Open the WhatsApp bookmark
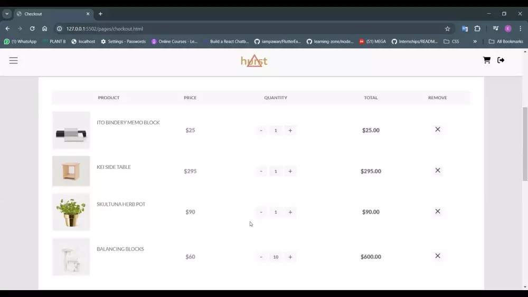The image size is (528, 297). 20,41
